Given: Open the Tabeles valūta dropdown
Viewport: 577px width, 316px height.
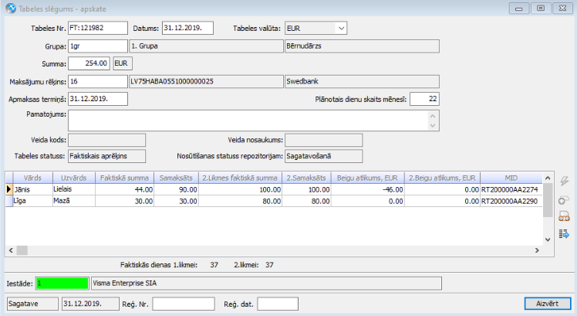Looking at the screenshot, I should click(x=341, y=28).
